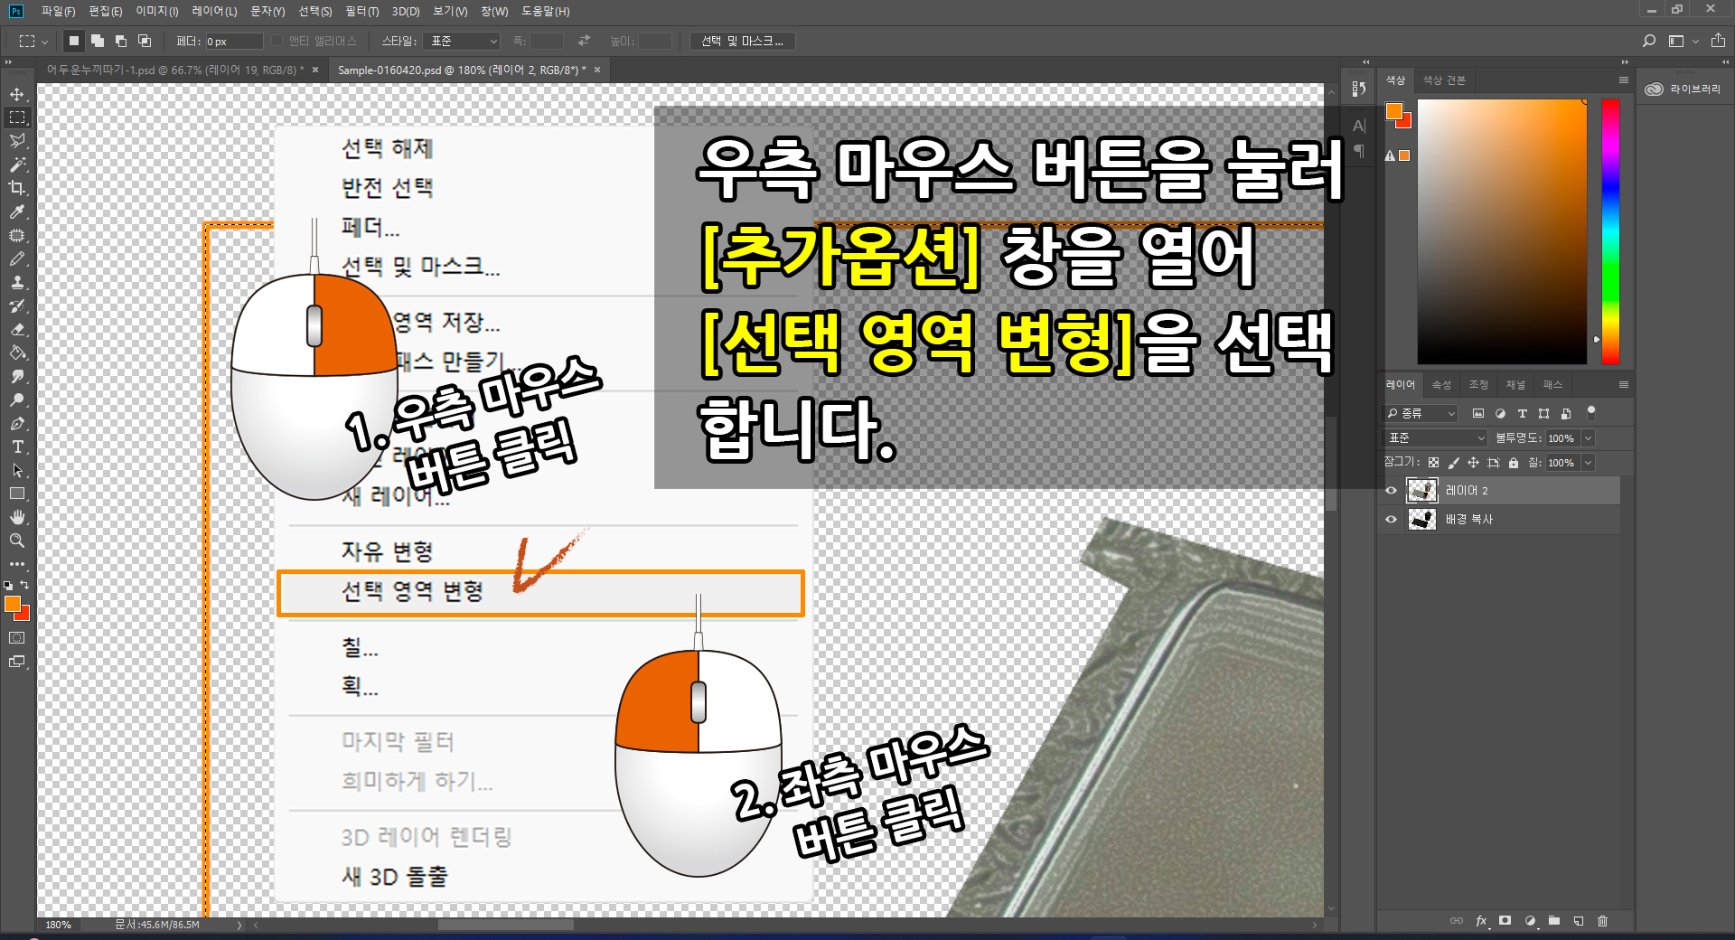Select the Rectangle shape tool

pos(17,493)
